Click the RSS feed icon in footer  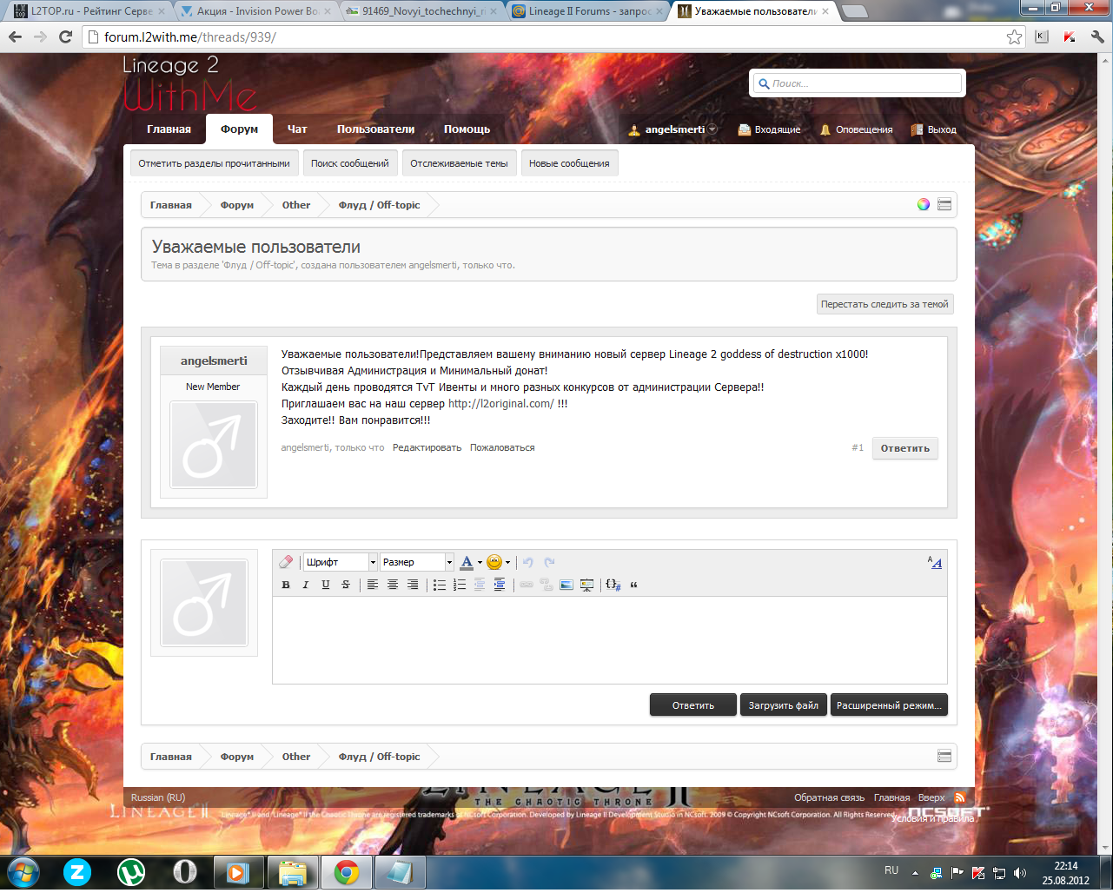pos(959,797)
